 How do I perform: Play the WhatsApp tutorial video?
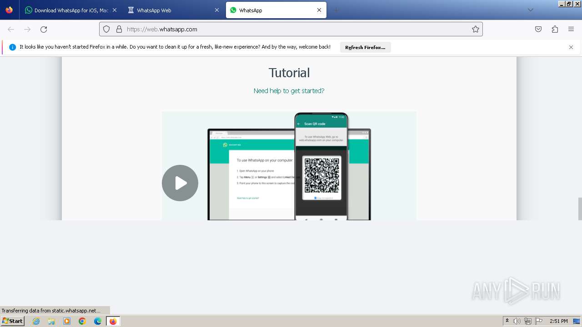(x=180, y=183)
